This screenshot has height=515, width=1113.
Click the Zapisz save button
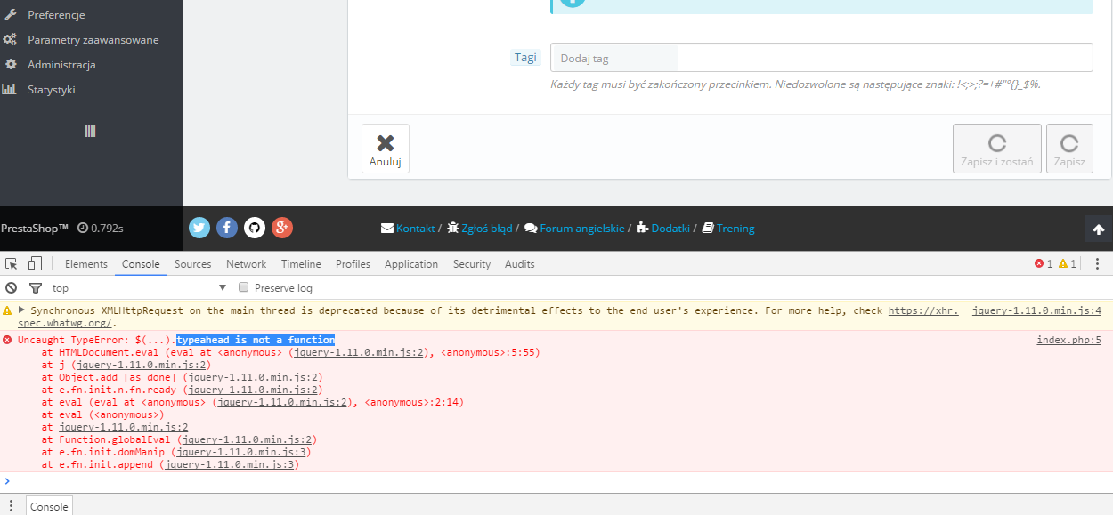point(1069,149)
